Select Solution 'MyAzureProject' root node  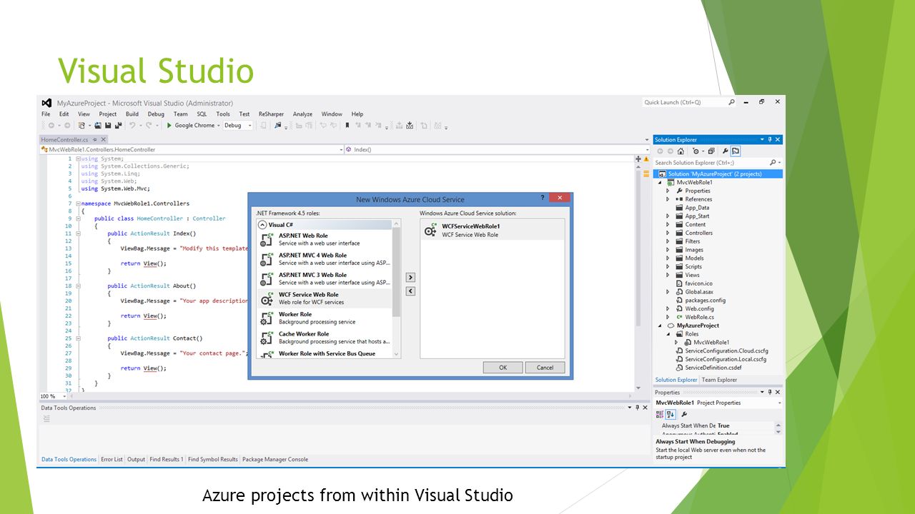718,174
